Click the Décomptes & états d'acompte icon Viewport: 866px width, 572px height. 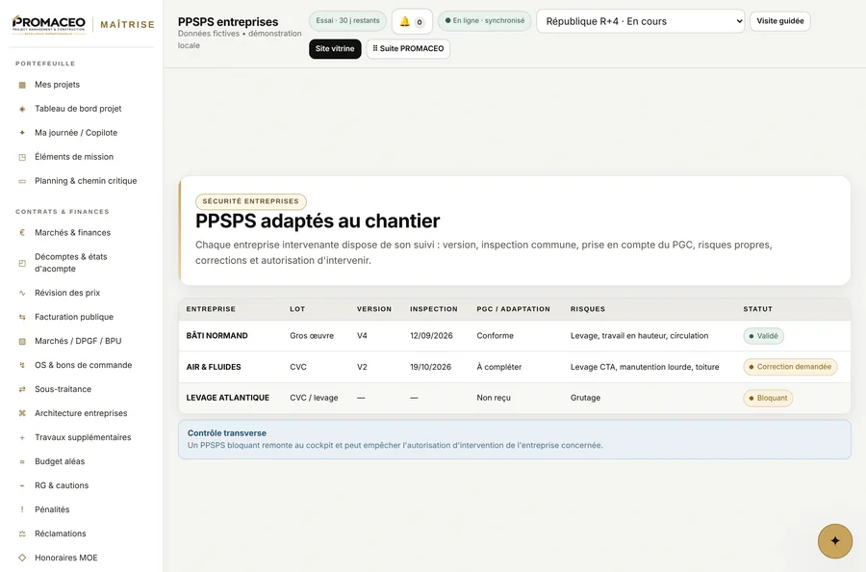(22, 263)
